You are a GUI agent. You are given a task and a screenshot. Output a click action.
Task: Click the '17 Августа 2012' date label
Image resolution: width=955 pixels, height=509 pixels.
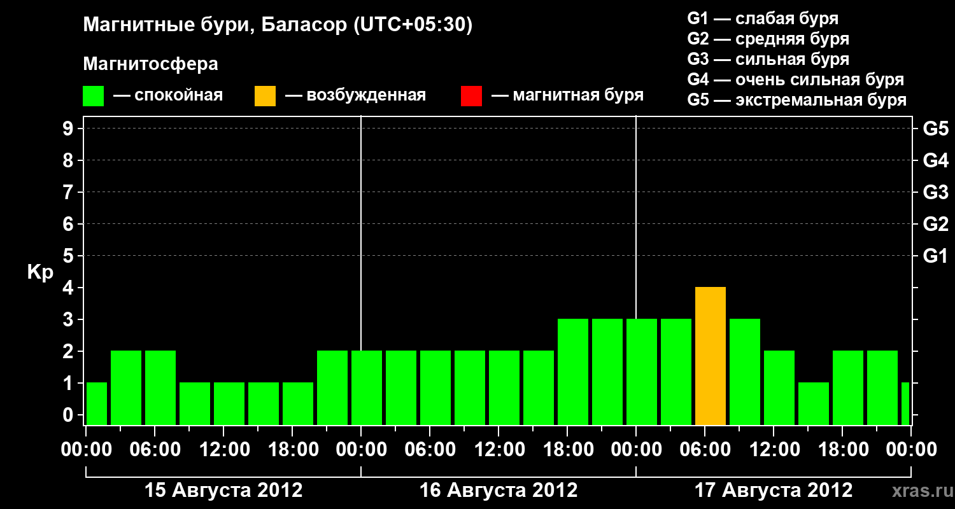pyautogui.click(x=774, y=491)
